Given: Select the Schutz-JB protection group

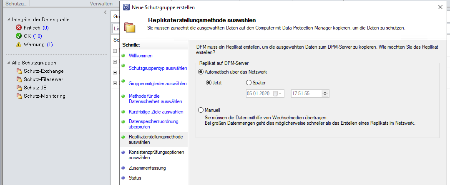Looking at the screenshot, I should [35, 87].
